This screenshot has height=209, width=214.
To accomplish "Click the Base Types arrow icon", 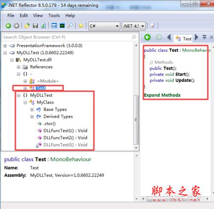I will click(39, 109).
